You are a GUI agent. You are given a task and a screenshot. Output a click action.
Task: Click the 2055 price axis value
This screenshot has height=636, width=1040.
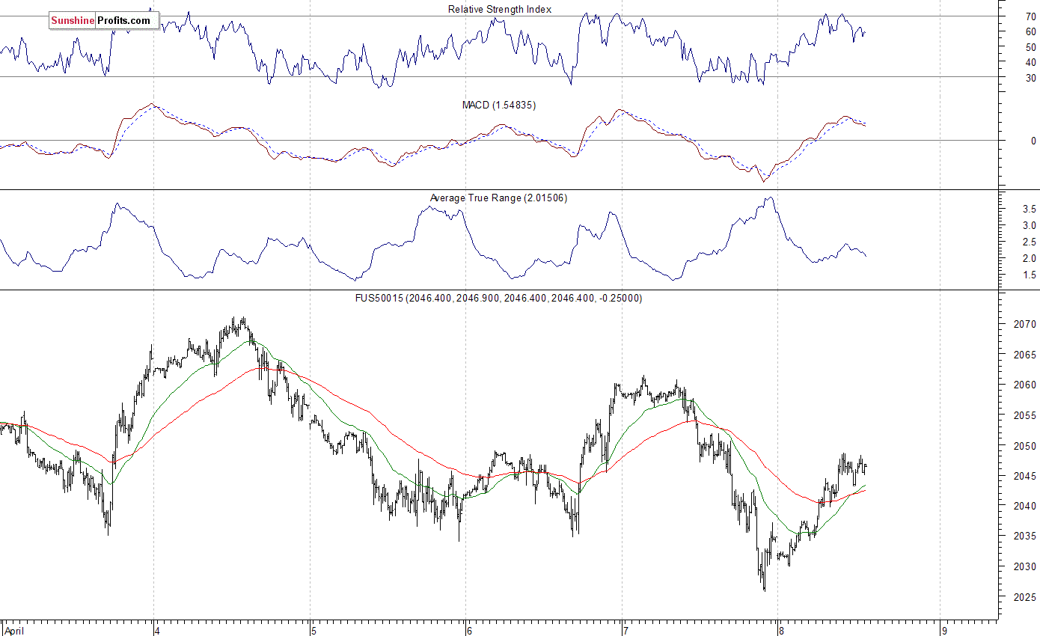pyautogui.click(x=1026, y=415)
